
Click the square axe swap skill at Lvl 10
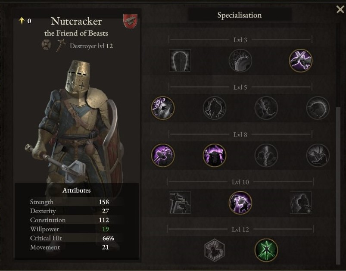[180, 202]
